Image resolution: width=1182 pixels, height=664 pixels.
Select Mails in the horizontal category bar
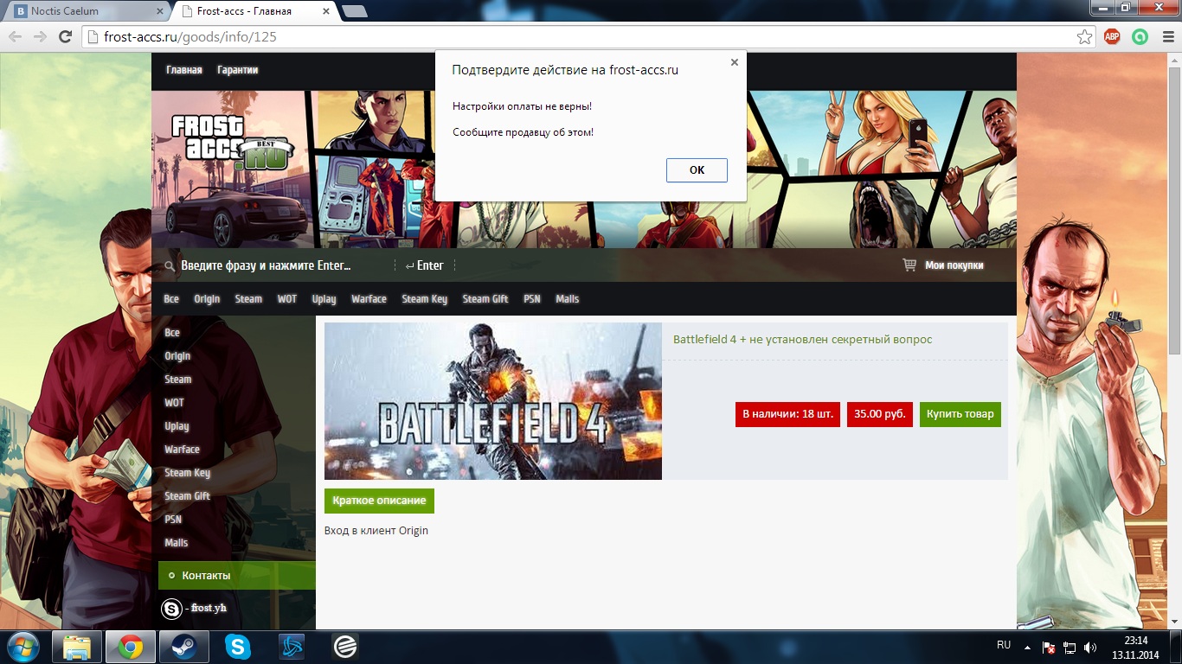(568, 299)
